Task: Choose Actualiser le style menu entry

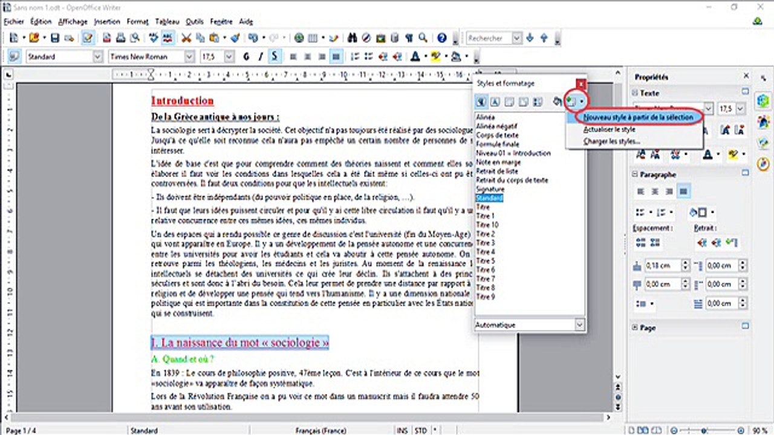Action: (x=609, y=129)
